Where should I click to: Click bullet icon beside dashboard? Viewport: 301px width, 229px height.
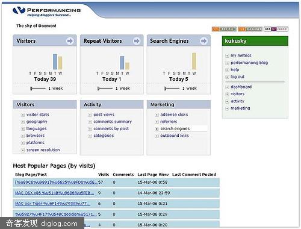point(227,87)
